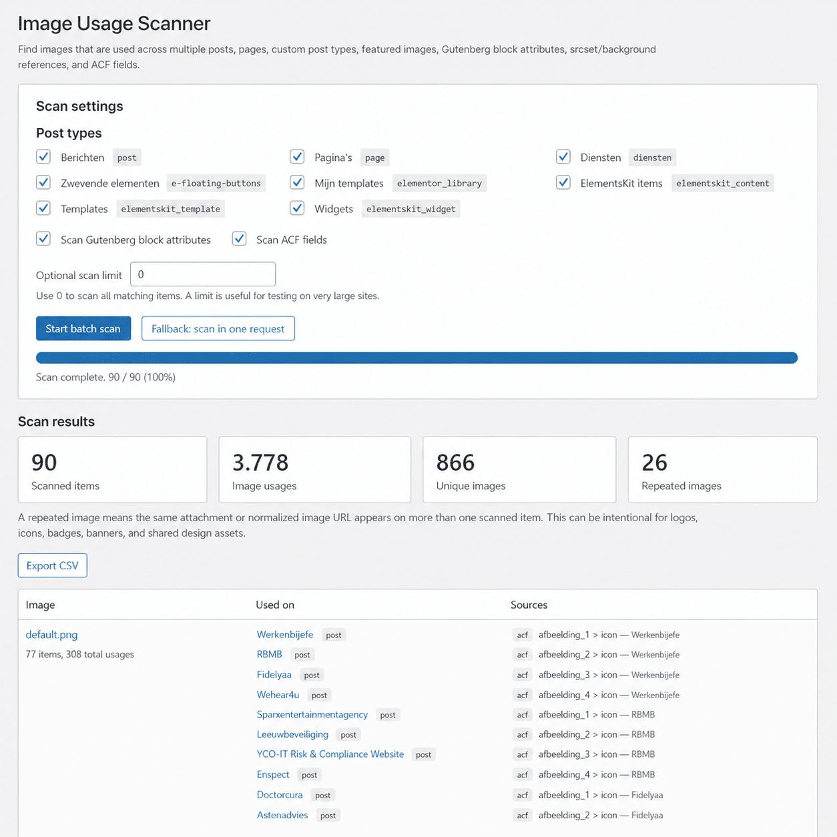Toggle the Mijn templates checkbox
837x837 pixels.
pos(297,182)
